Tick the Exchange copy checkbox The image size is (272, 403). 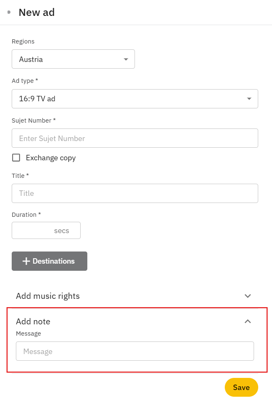[16, 158]
